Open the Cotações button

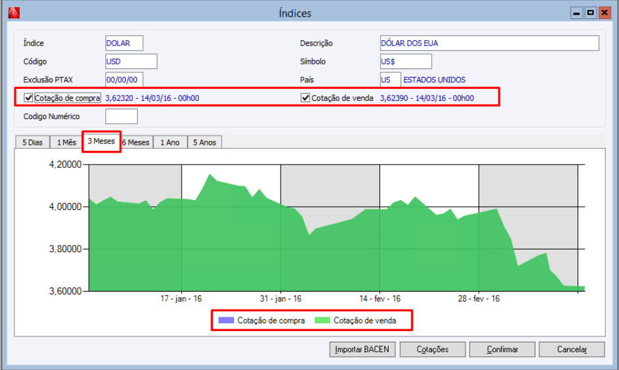click(433, 350)
